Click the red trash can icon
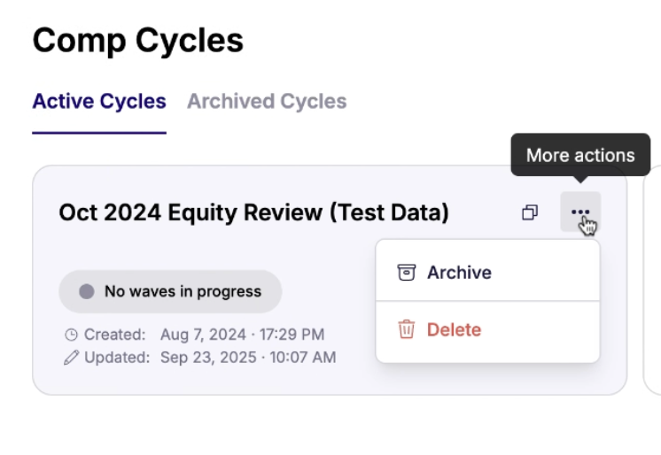This screenshot has height=455, width=661. (x=407, y=329)
